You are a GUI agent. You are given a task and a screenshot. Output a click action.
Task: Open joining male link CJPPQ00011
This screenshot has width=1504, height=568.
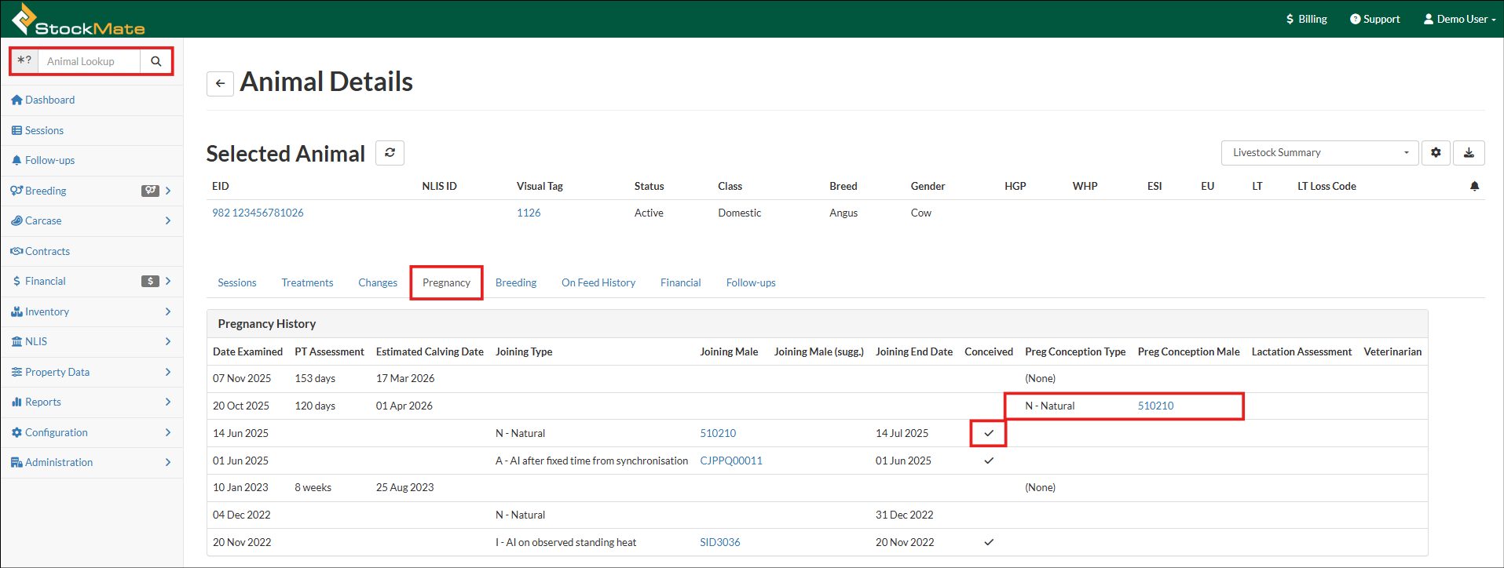click(x=730, y=461)
